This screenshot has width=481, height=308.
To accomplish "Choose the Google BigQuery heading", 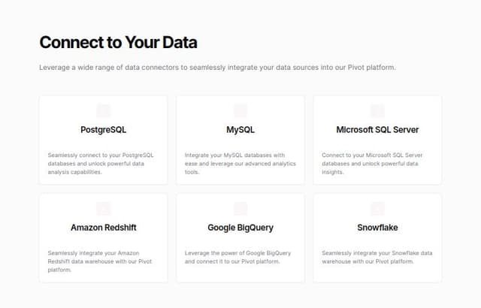I will point(240,228).
